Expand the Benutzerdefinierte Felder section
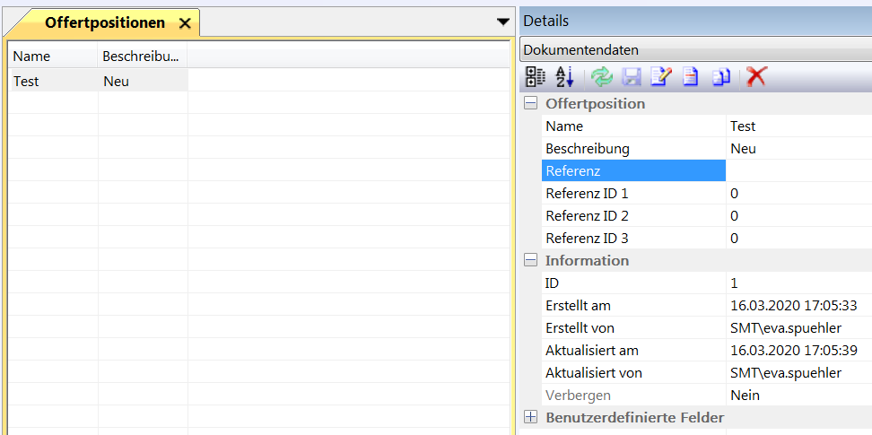Screen dimensions: 872x435 click(530, 418)
